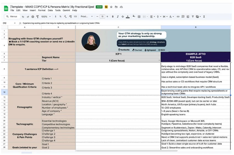Open the View menu

pos(25,10)
